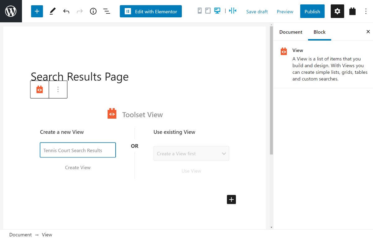Screen dimensions: 373x238
Task: Switch to the Document tab
Action: click(291, 32)
